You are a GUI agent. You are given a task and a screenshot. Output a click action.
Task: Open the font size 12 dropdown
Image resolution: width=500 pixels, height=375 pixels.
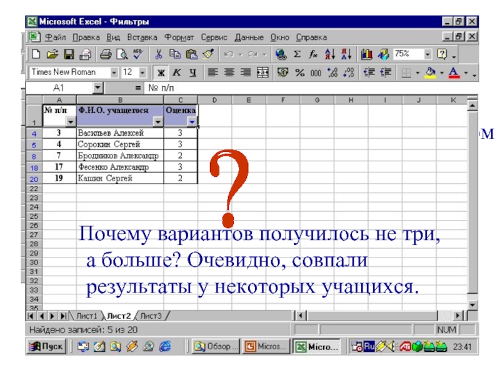point(142,72)
